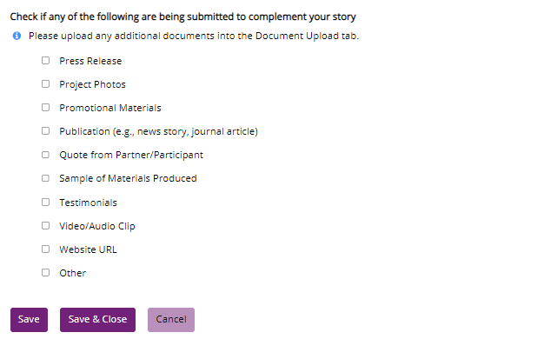Toggle the Sample of Materials Produced checkbox
This screenshot has height=359, width=544.
pyautogui.click(x=45, y=178)
